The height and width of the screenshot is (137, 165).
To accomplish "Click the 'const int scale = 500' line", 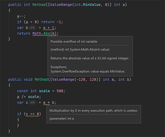I will click(41, 91).
